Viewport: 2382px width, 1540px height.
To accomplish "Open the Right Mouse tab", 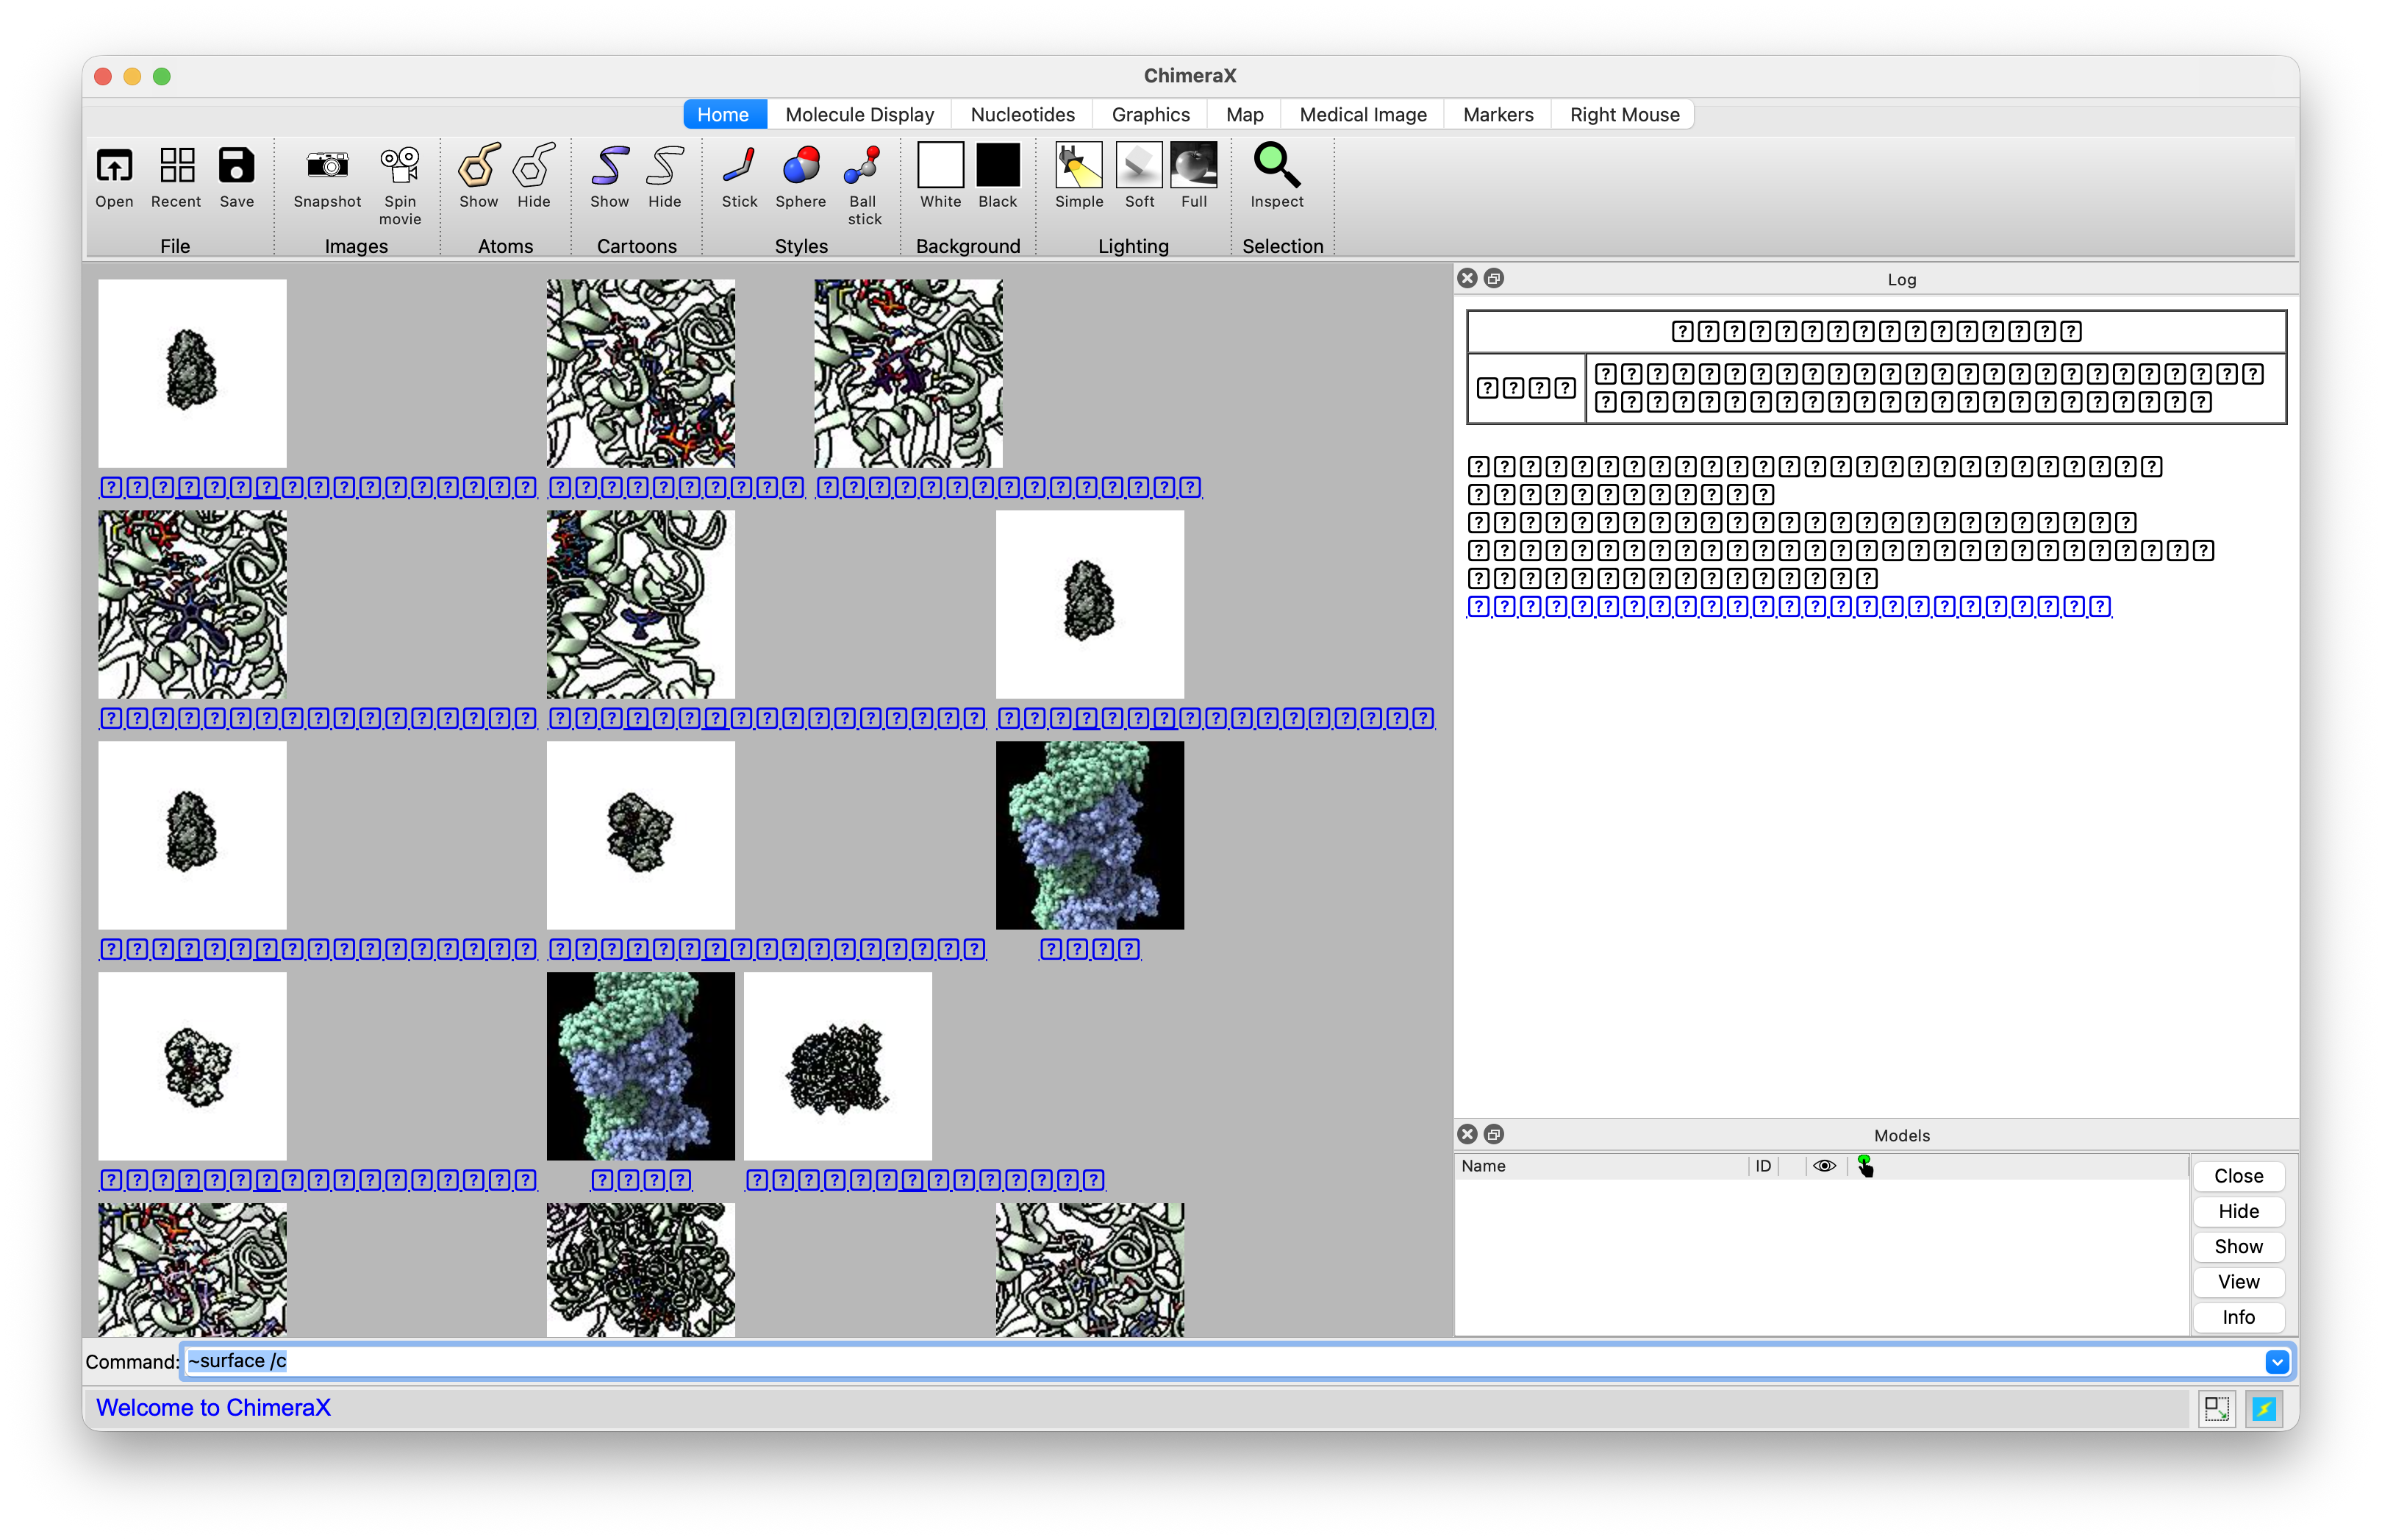I will 1624,114.
